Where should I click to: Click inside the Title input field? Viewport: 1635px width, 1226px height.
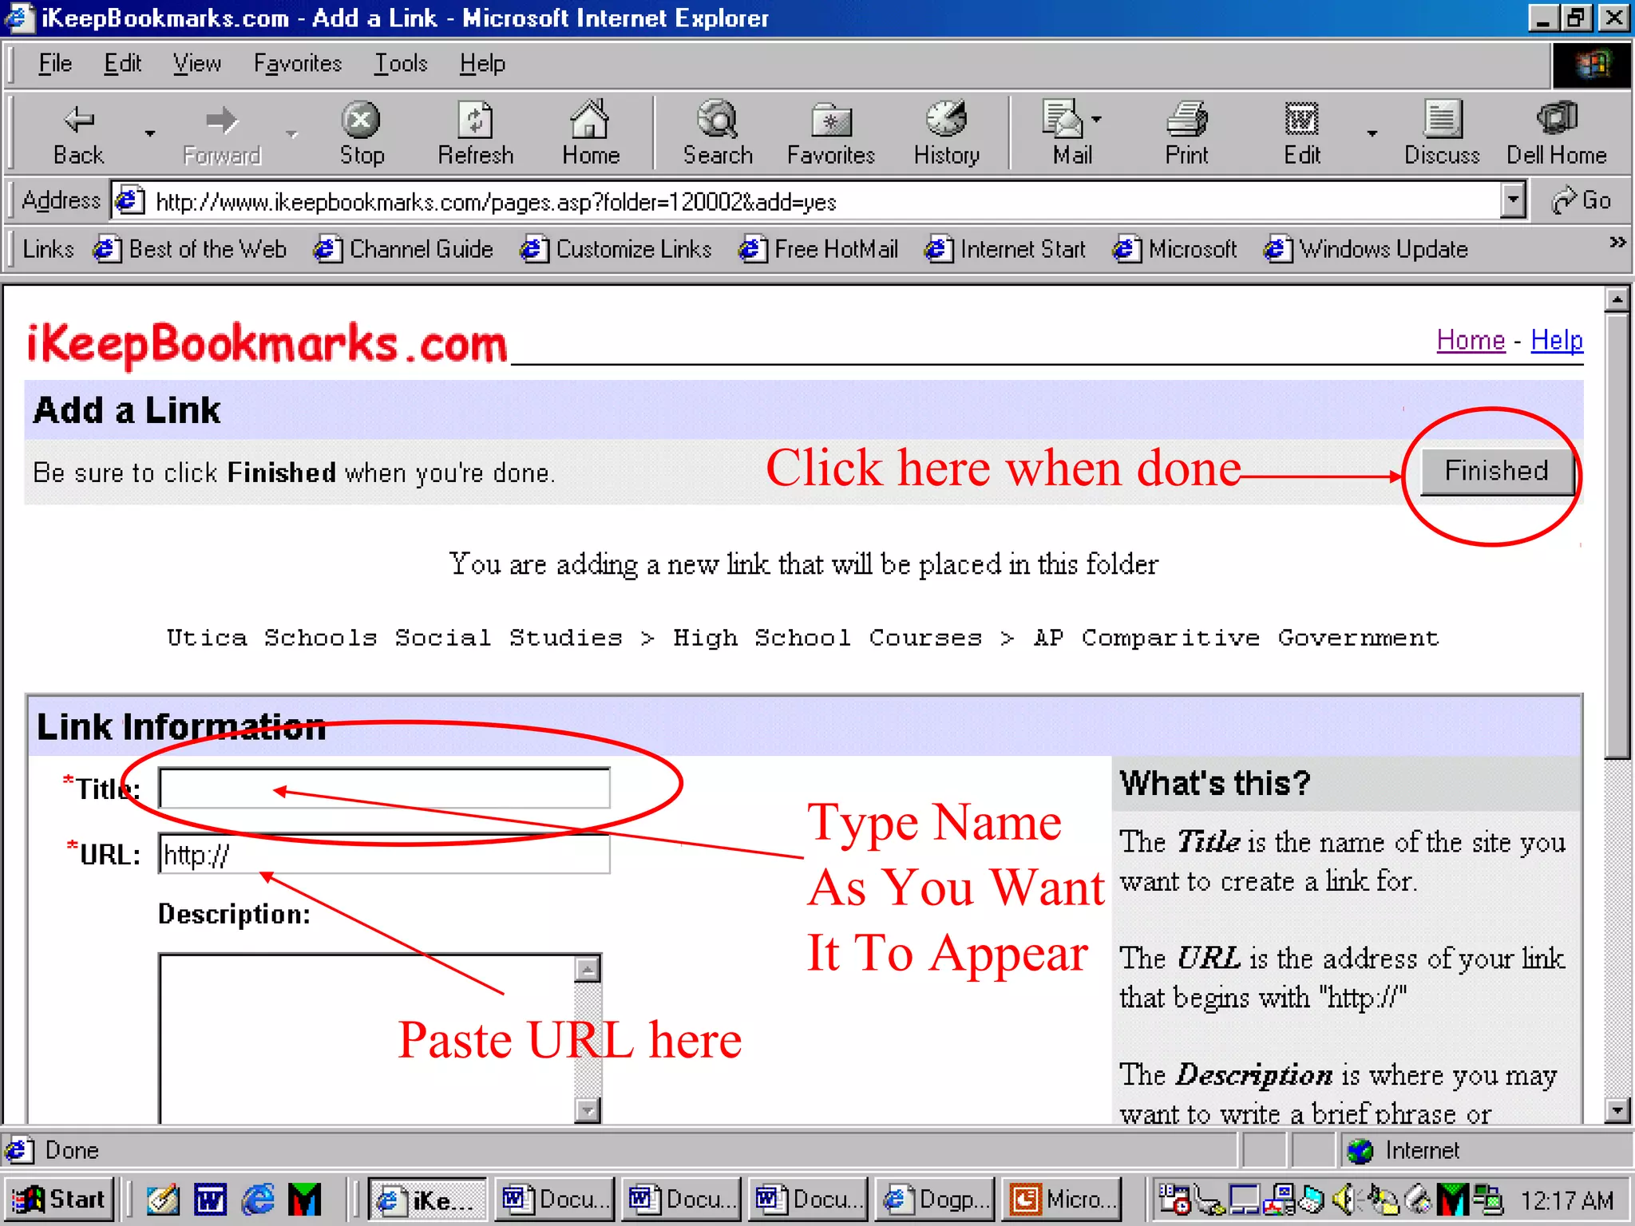pos(384,789)
